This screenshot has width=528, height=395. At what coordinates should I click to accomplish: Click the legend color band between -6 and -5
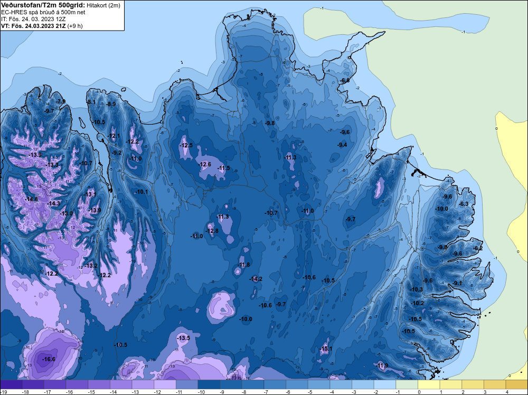coord(297,384)
